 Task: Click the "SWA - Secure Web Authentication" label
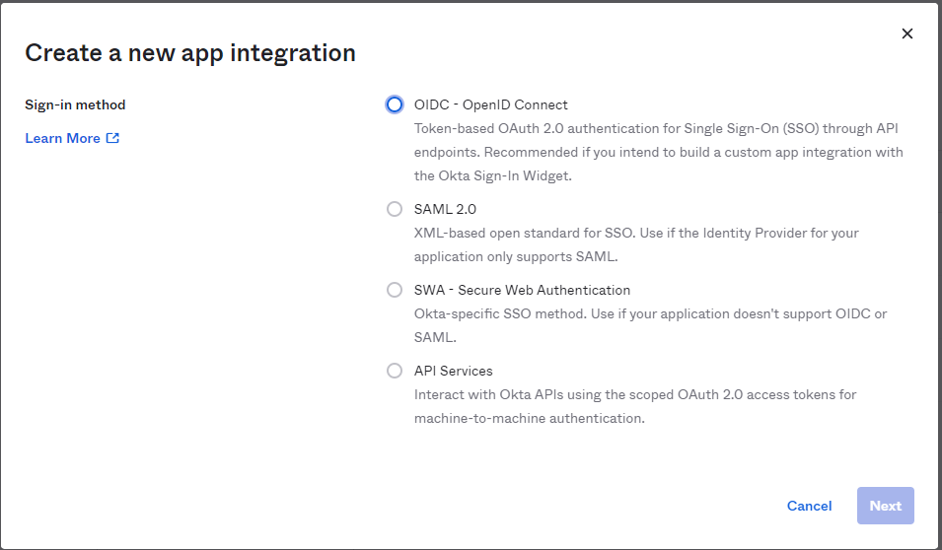click(x=522, y=290)
